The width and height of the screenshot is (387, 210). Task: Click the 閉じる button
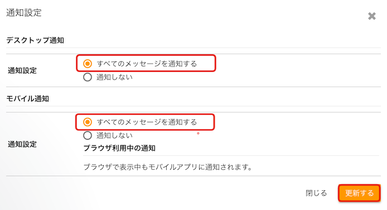[x=316, y=193]
